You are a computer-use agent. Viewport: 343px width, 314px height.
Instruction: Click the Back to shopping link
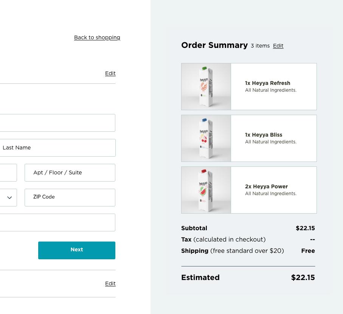click(x=97, y=38)
